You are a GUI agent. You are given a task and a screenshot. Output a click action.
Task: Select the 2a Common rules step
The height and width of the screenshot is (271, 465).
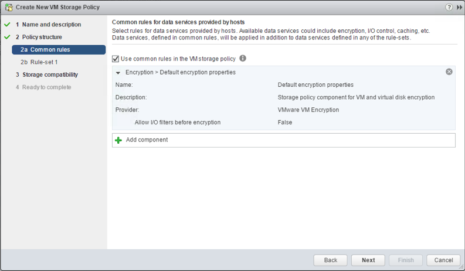(x=49, y=50)
